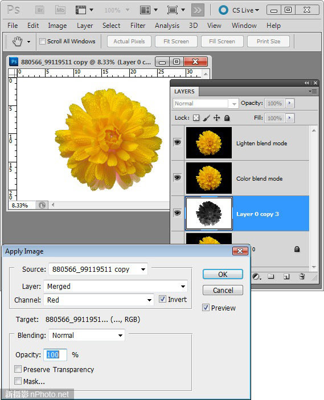Open the View Extras filmstrip icon
The width and height of the screenshot is (324, 400).
[81, 10]
